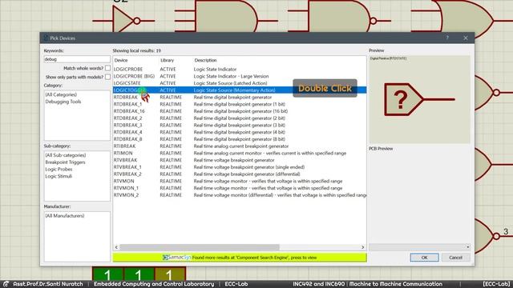Select RTVMON_2 device row
Screen dimensions: 513x288
(x=240, y=195)
